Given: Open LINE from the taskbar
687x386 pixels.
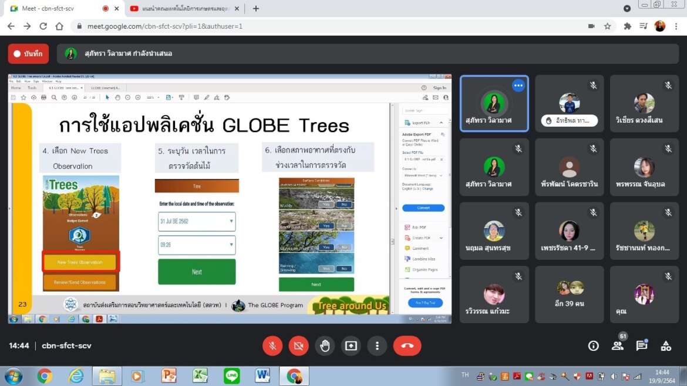Looking at the screenshot, I should point(231,377).
